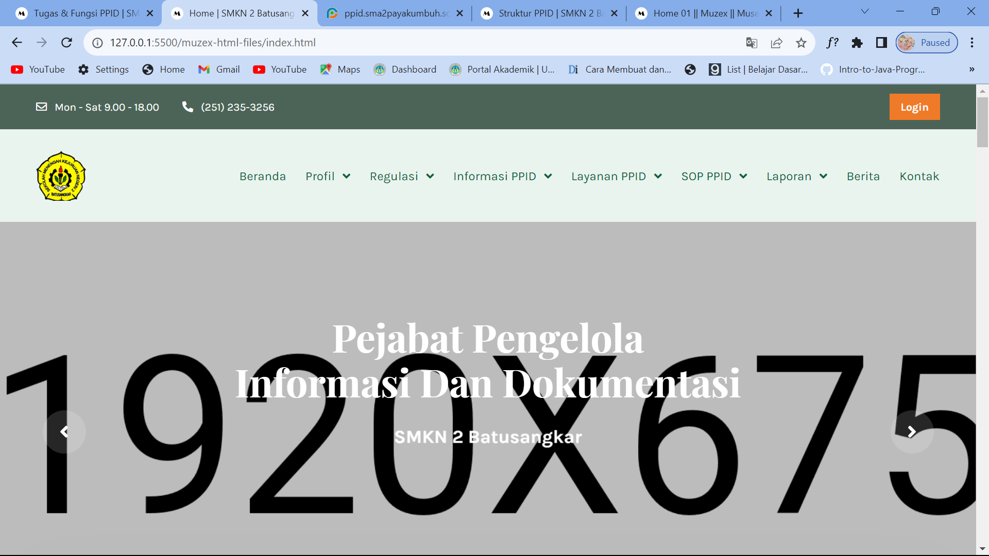Close the Tugas & Fungsi PPID tab

[x=150, y=13]
